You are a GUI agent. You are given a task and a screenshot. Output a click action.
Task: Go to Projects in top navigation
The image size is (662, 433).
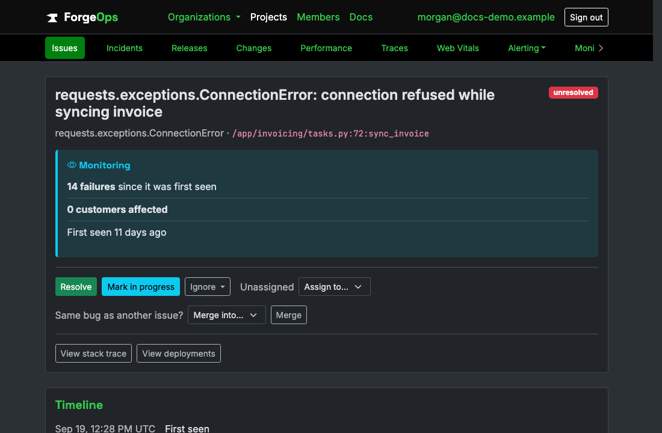click(268, 17)
